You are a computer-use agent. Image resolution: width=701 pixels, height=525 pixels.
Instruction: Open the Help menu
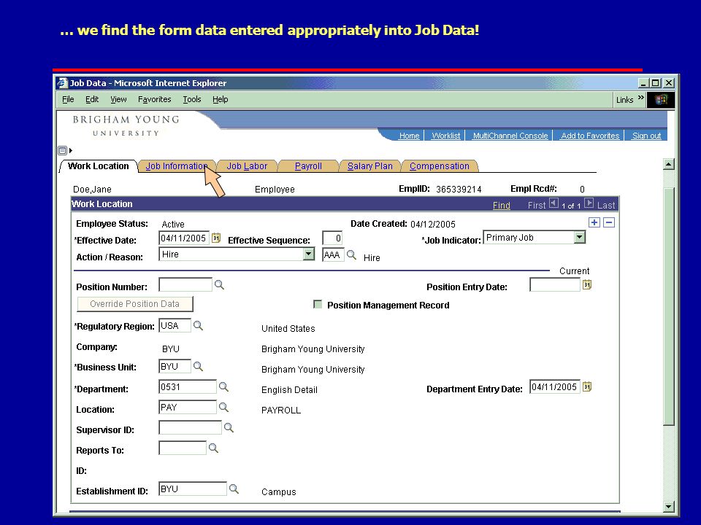point(220,99)
